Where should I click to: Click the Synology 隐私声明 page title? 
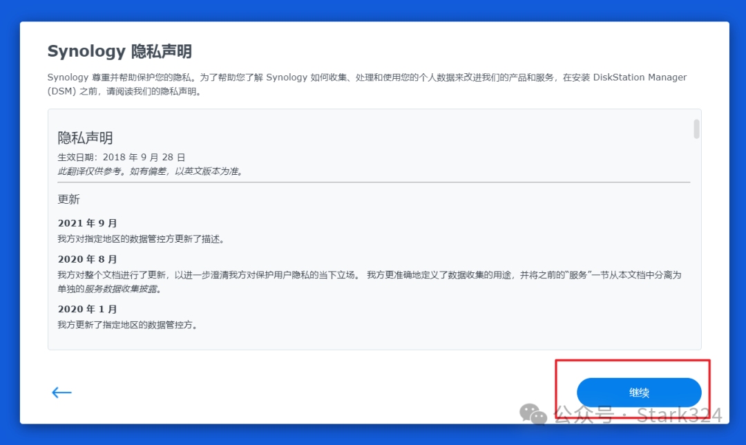click(x=119, y=50)
